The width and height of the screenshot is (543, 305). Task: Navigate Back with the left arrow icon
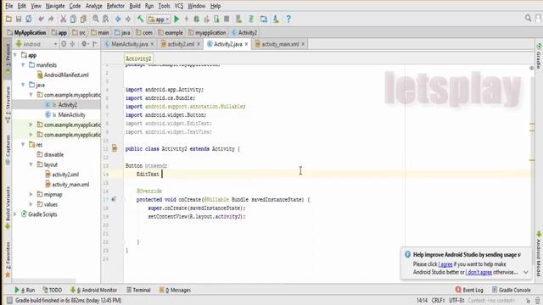tap(118, 19)
